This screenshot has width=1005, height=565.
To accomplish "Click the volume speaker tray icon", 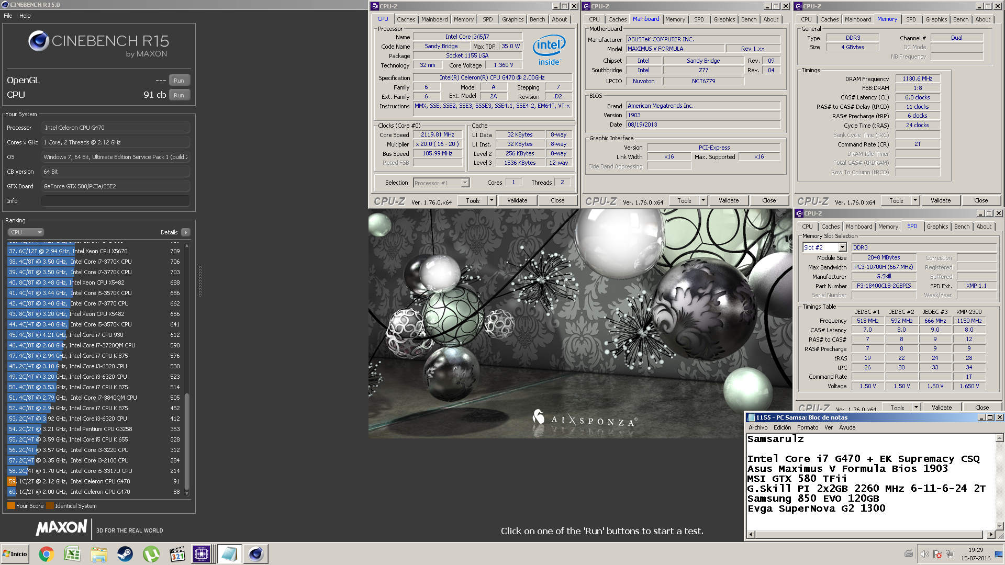I will coord(924,554).
